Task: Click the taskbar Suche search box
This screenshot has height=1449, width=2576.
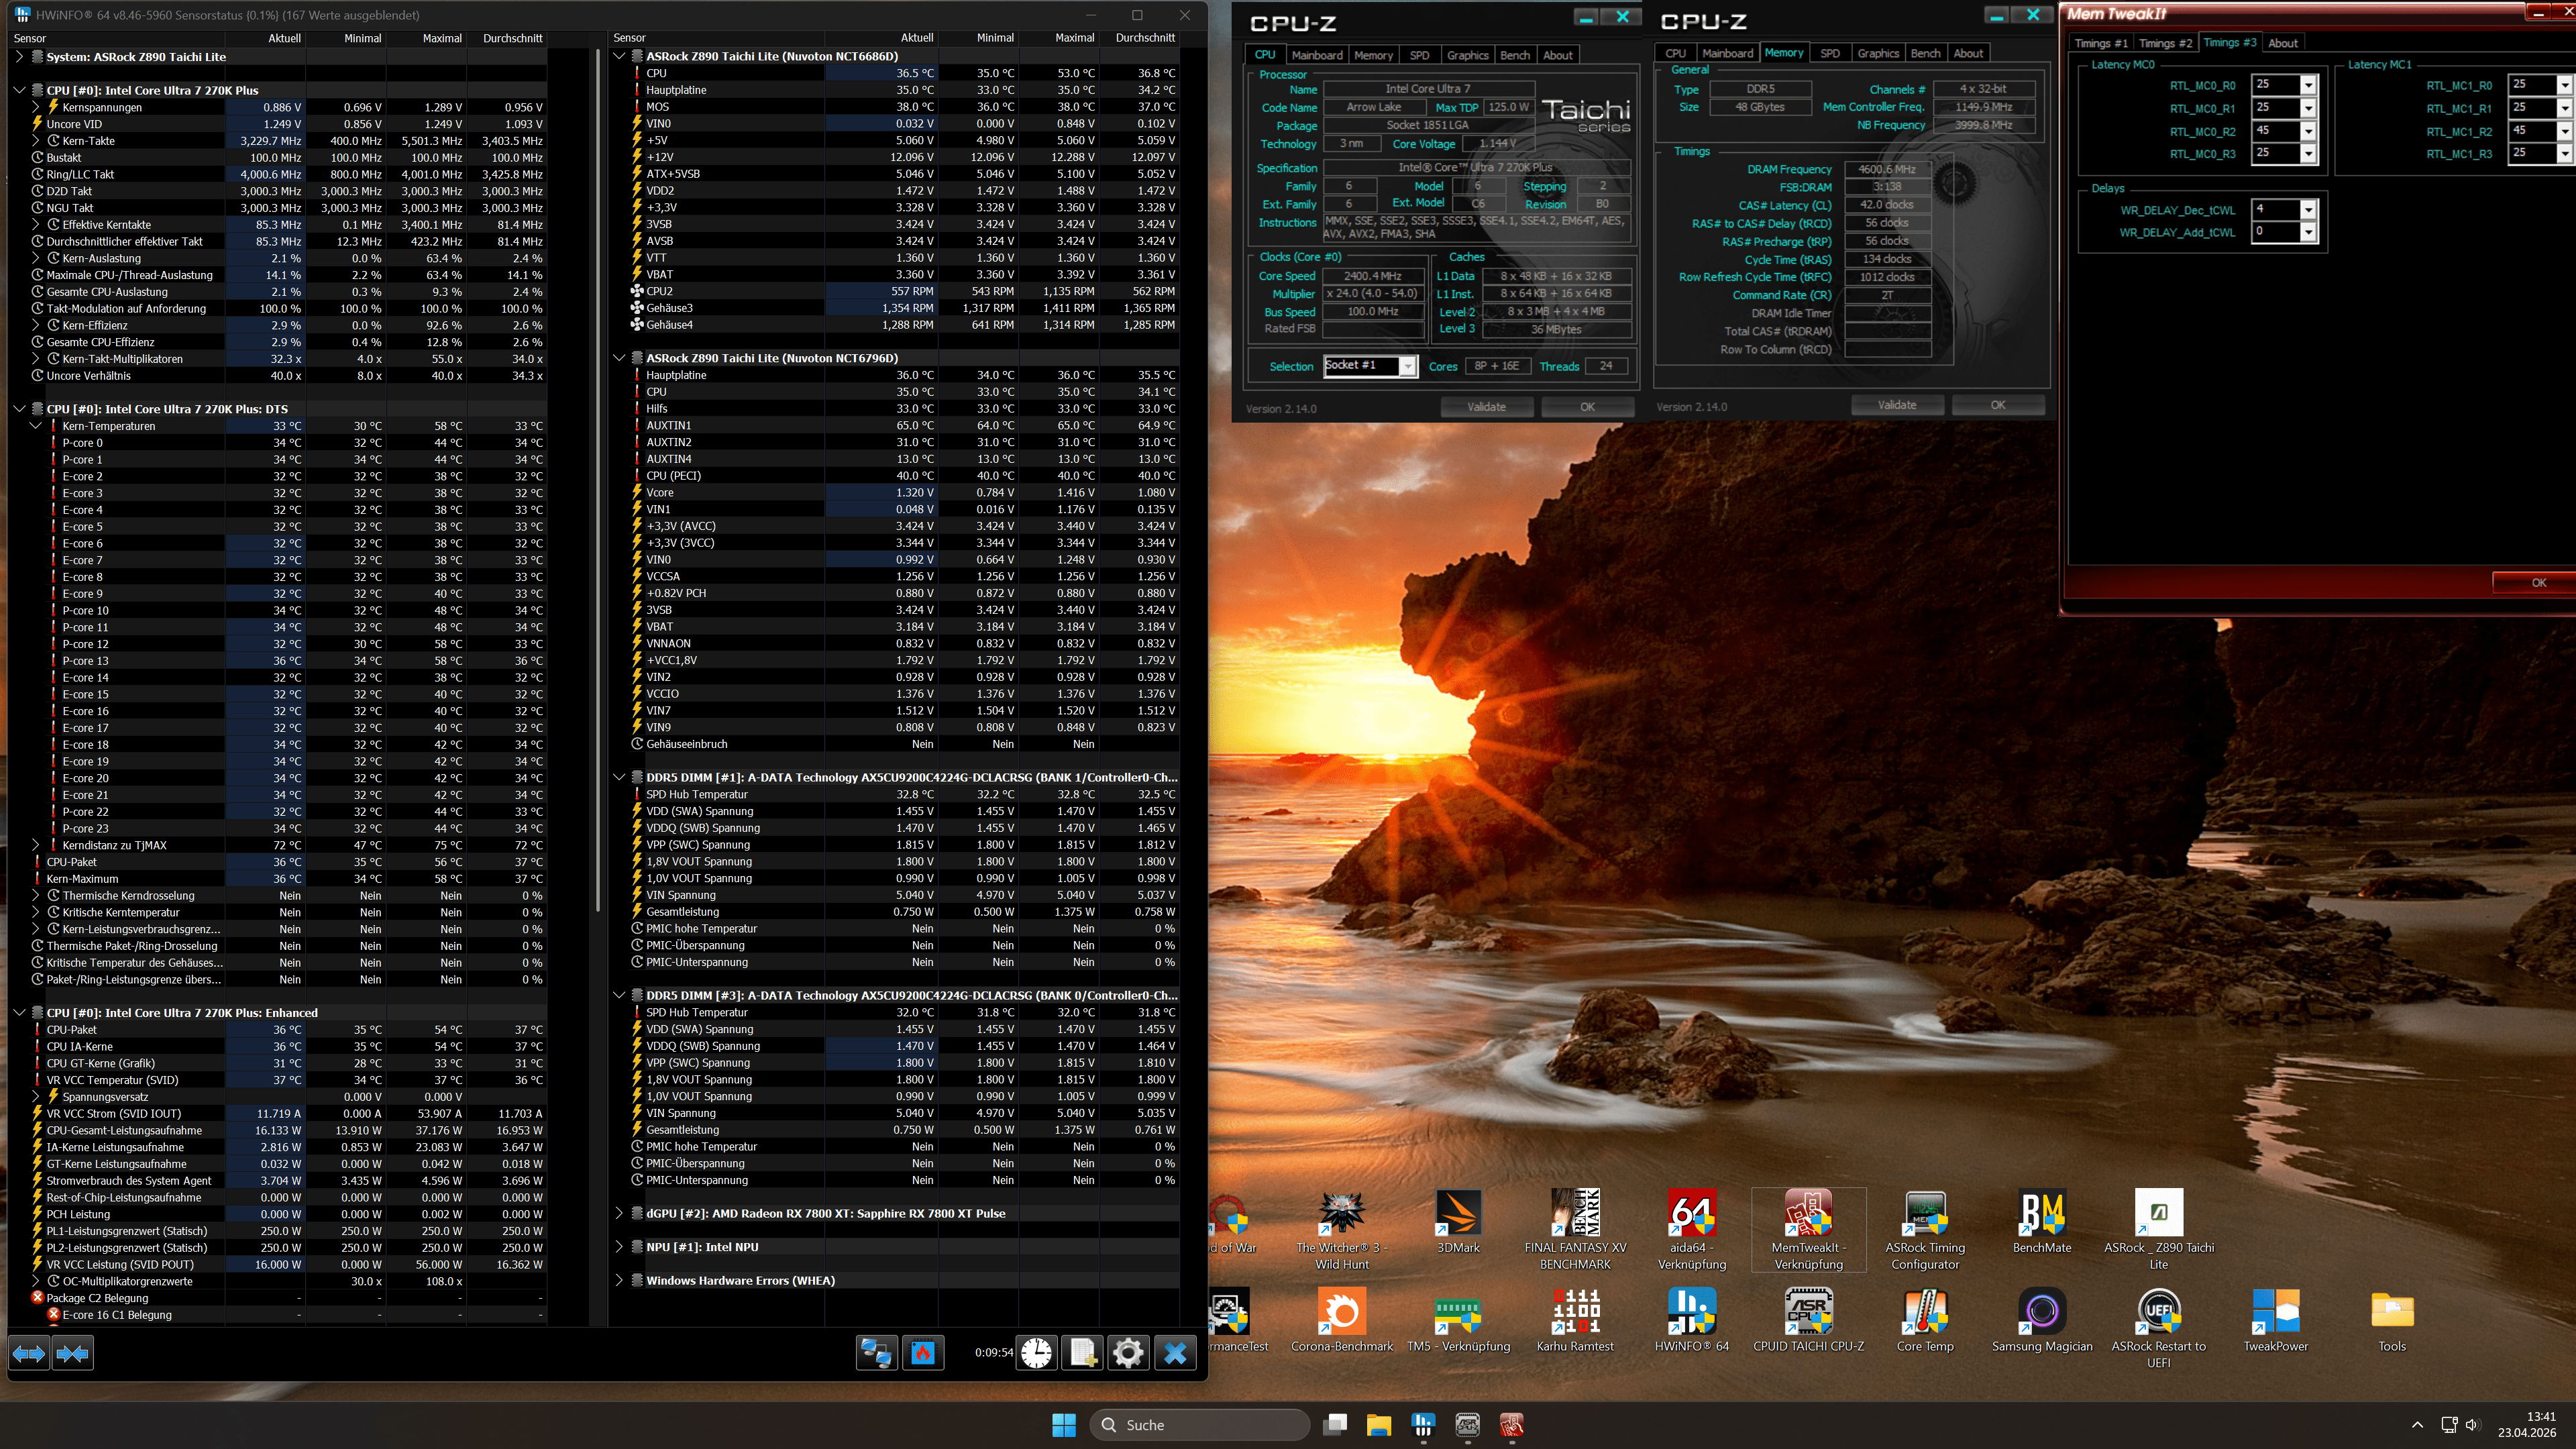Action: [x=1200, y=1425]
